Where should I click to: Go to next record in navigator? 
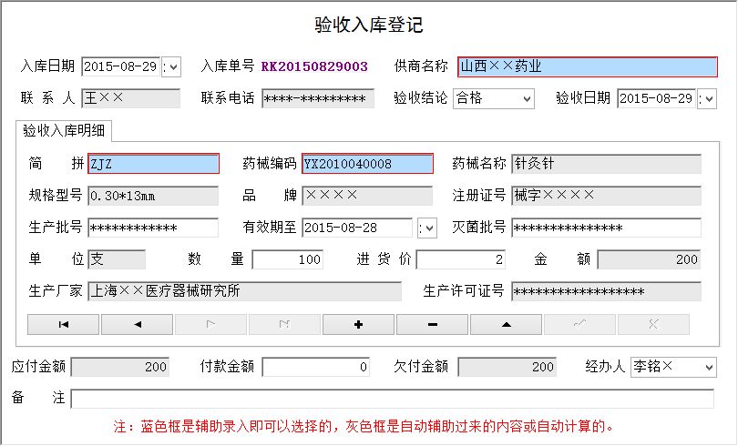pos(211,324)
